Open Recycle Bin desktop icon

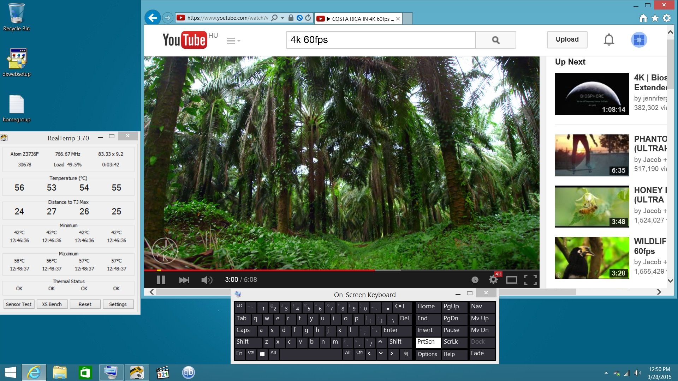click(16, 17)
